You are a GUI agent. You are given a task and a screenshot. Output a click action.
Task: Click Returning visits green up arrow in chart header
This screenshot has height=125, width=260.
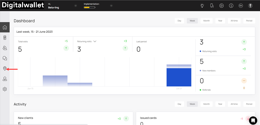pyautogui.click(x=125, y=48)
